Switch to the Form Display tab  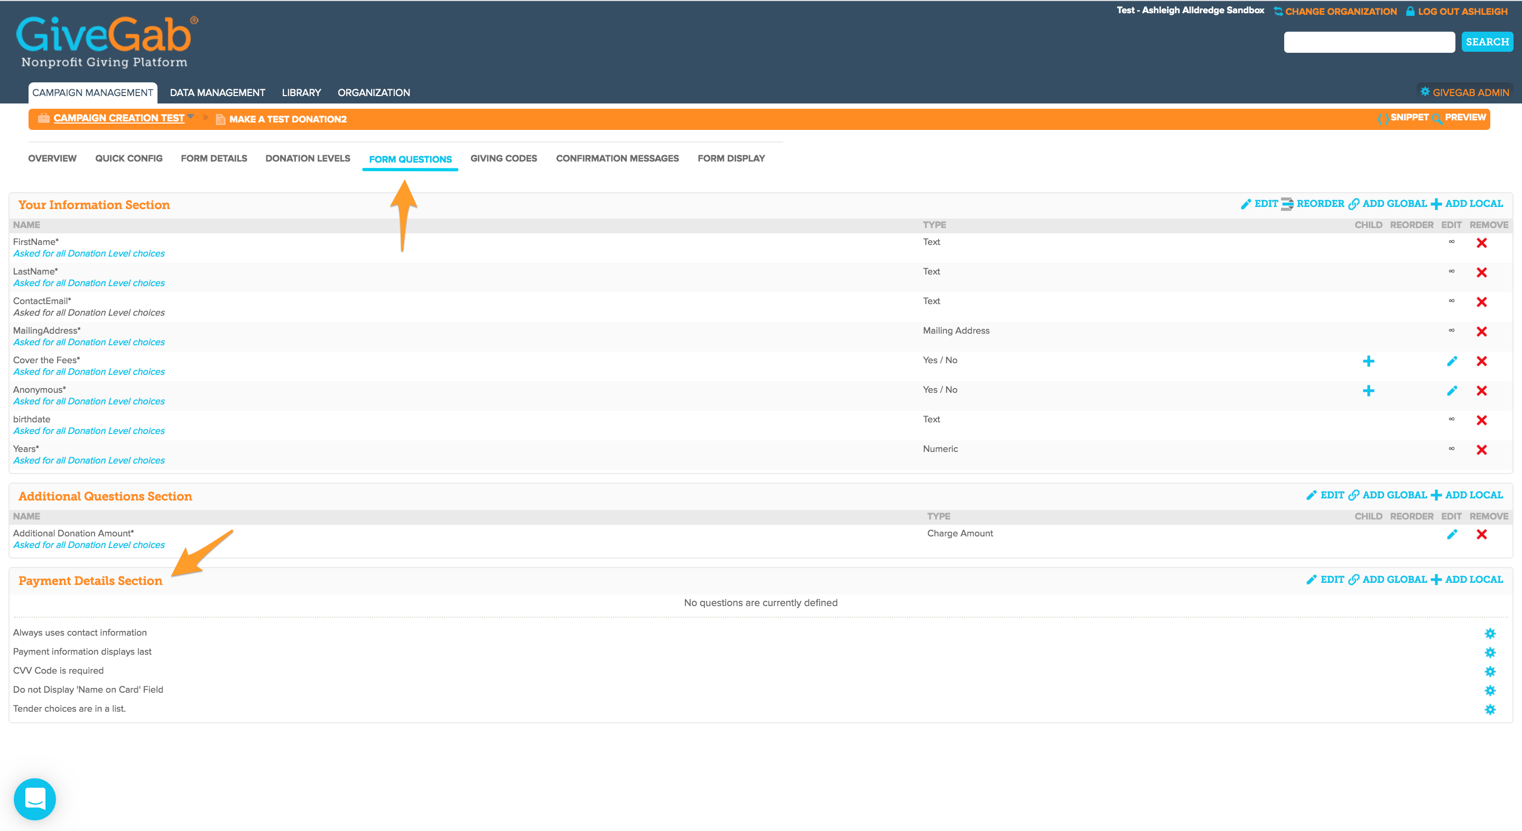click(731, 158)
